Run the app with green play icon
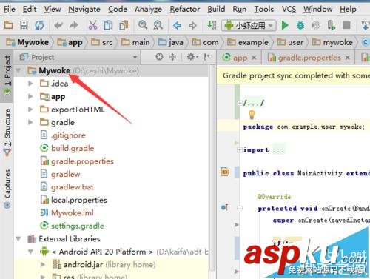The image size is (370, 279). pyautogui.click(x=285, y=25)
